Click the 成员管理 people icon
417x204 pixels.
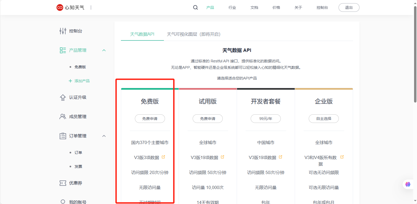coord(63,117)
